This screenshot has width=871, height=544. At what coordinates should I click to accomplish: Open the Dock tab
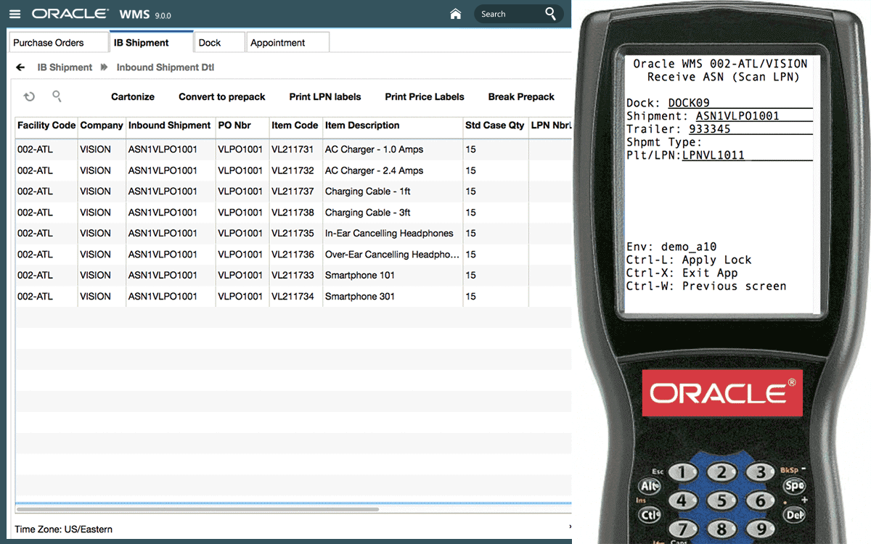pos(210,43)
